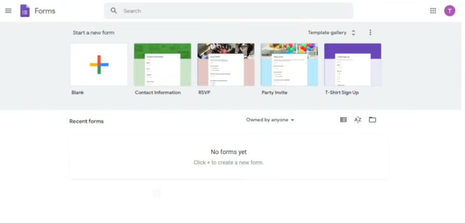The image size is (465, 223).
Task: Open the account avatar menu
Action: 449,11
